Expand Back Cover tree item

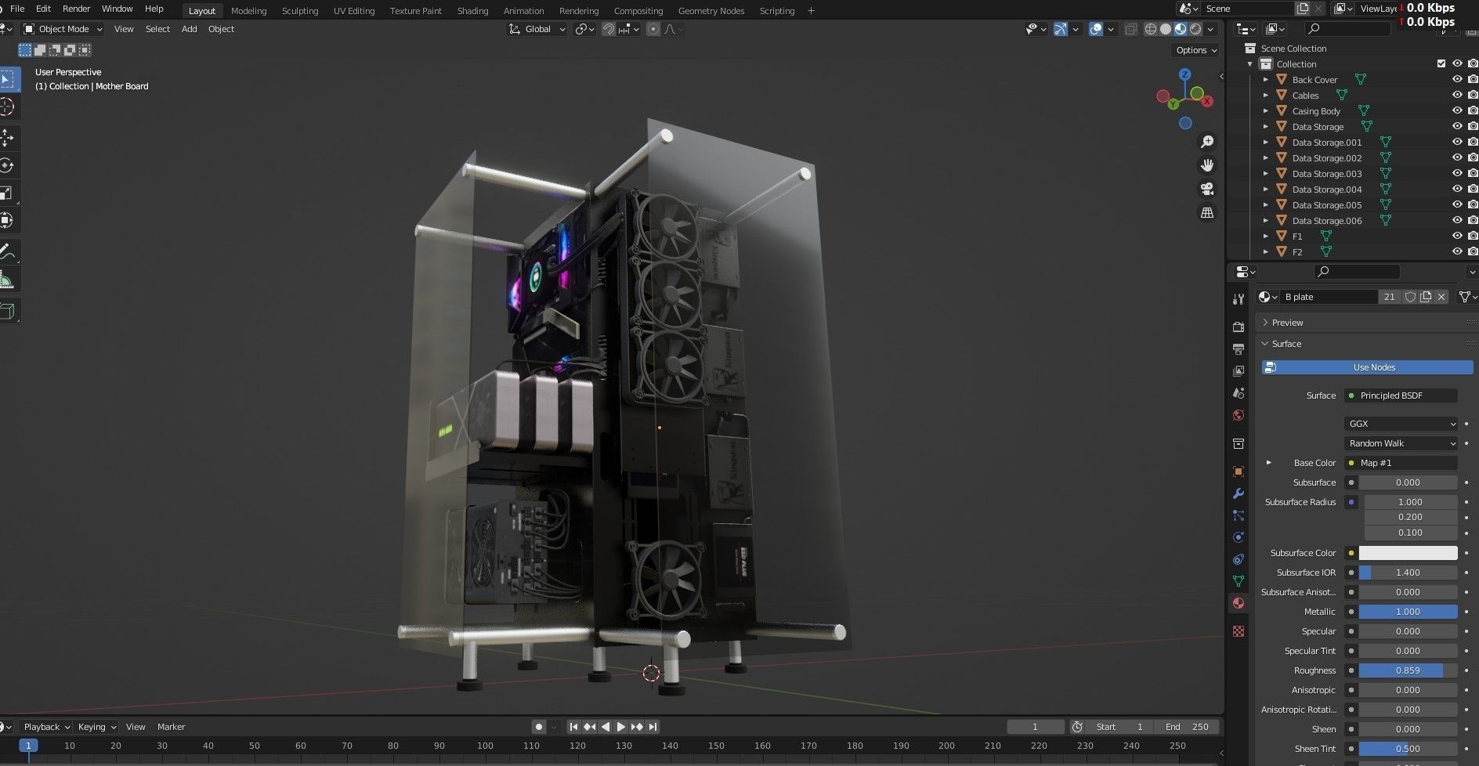(1265, 79)
